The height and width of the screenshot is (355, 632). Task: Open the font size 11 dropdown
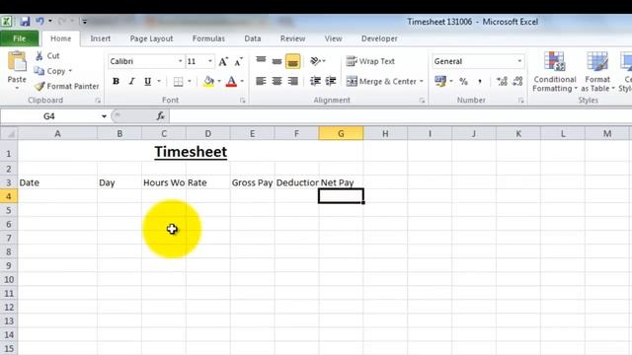(x=210, y=61)
